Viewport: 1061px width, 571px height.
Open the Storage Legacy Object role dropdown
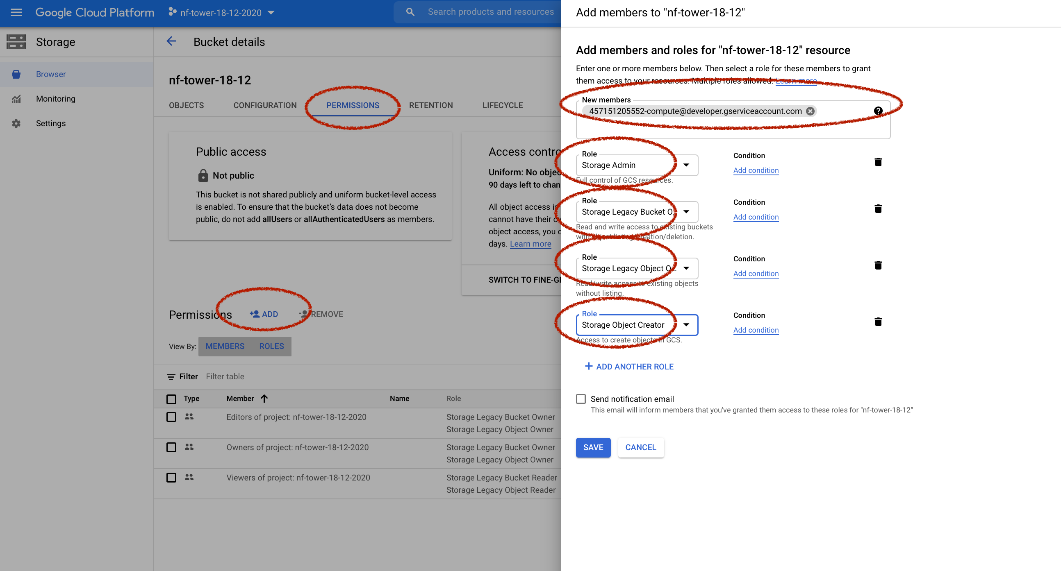pyautogui.click(x=686, y=268)
